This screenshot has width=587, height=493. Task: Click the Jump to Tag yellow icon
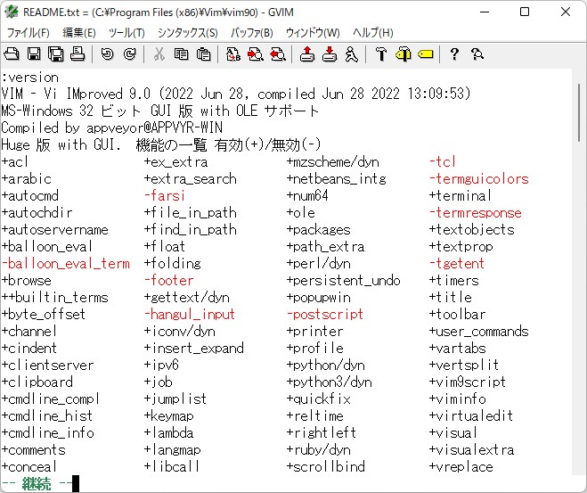[x=425, y=54]
